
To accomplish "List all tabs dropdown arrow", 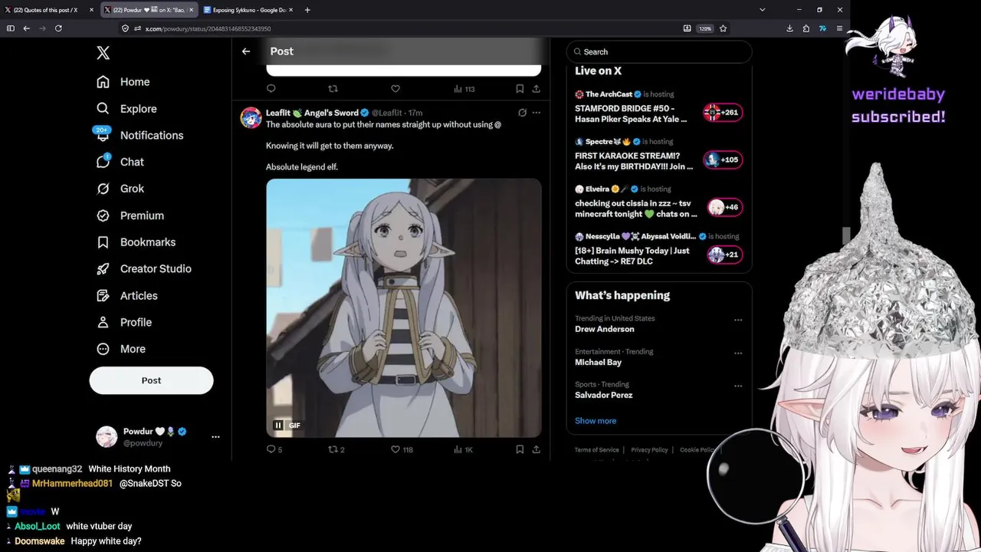I will (762, 10).
